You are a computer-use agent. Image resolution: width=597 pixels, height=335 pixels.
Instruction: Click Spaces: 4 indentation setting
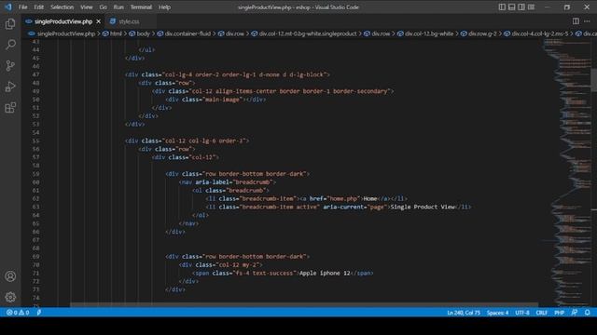pyautogui.click(x=497, y=313)
